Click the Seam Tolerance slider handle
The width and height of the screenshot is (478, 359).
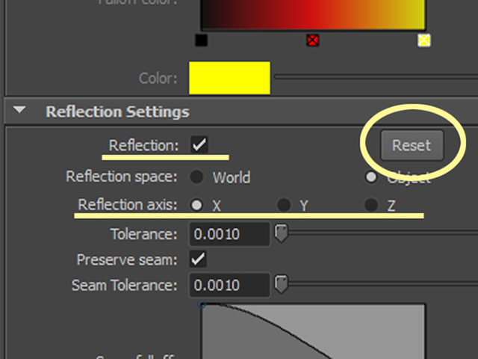tap(281, 284)
